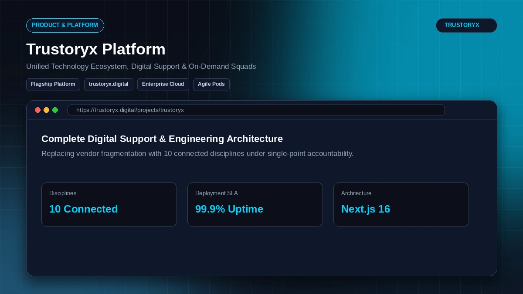This screenshot has height=294, width=523.
Task: Click the Complete Digital Support & Engineering Architecture heading
Action: point(162,139)
